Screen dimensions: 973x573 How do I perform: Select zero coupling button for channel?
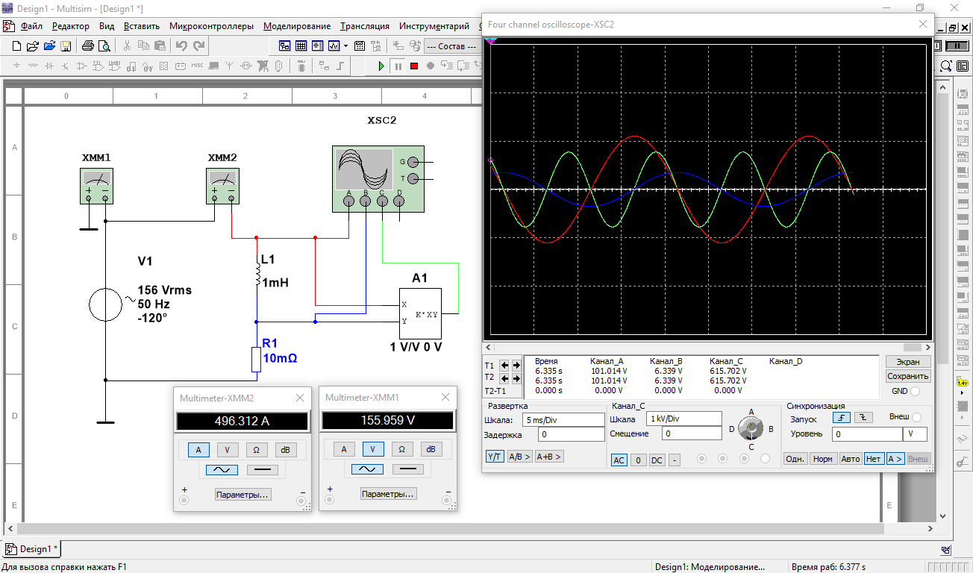point(638,460)
